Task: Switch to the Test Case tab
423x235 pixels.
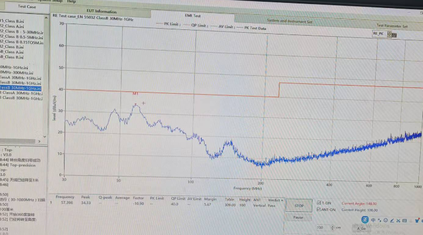Action: pos(27,6)
